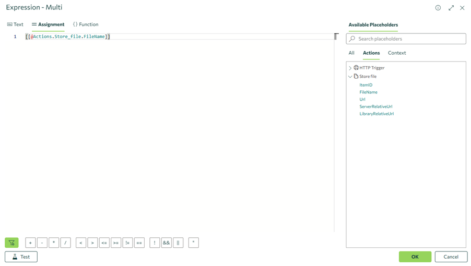
Task: Select the Store file document icon
Action: [x=356, y=76]
